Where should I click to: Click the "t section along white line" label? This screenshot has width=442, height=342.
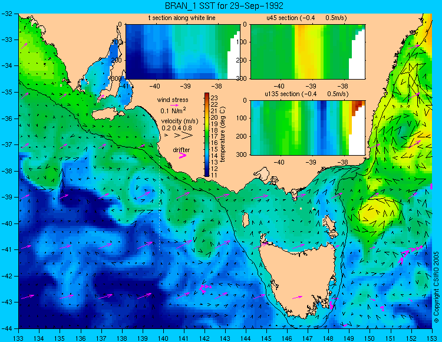pyautogui.click(x=182, y=18)
